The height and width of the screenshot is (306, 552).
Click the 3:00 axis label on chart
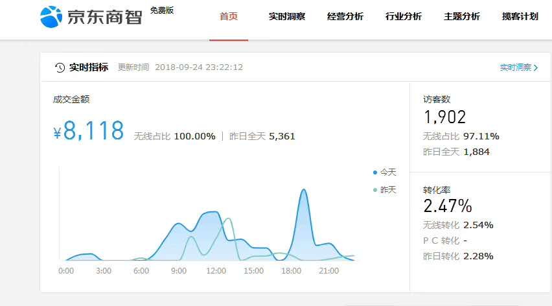(x=104, y=271)
